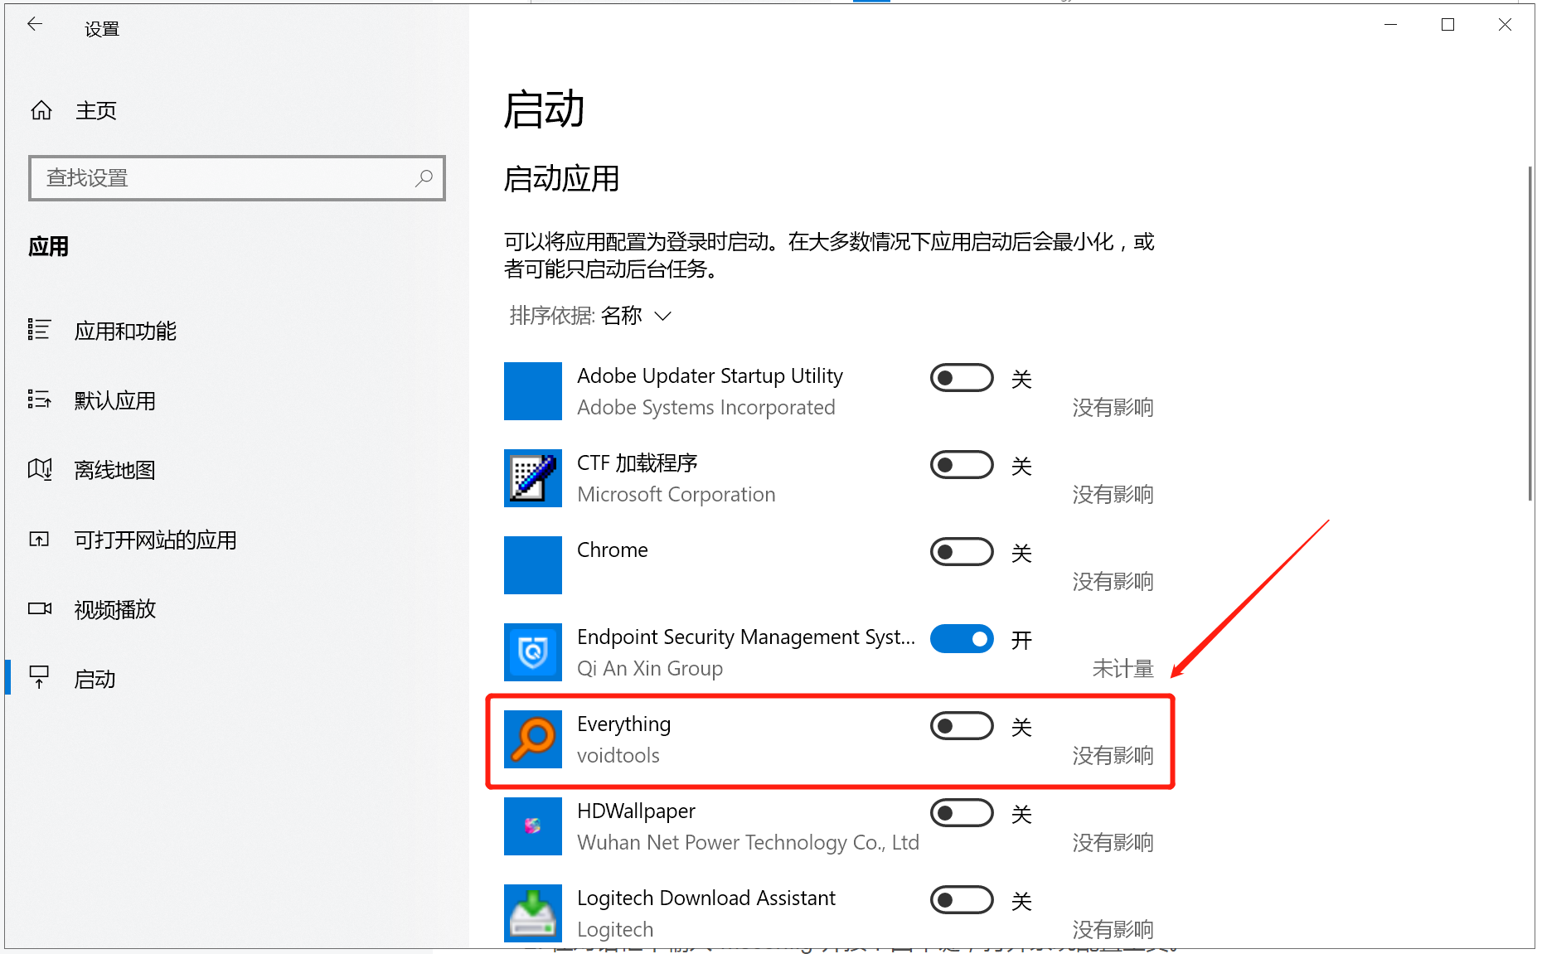
Task: Click the Microsoft Corporation publisher text
Action: tap(676, 495)
